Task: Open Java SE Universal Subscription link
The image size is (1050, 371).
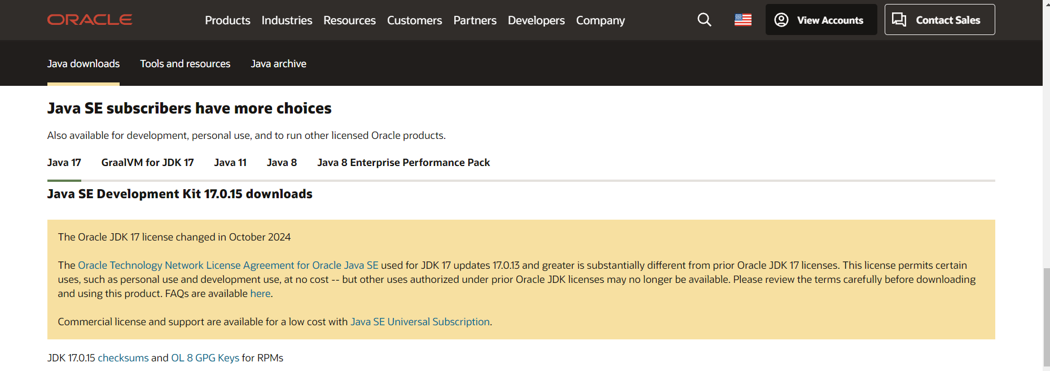Action: (420, 322)
